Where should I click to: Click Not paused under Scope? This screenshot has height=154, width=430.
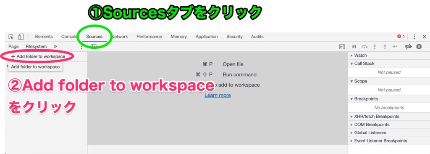click(x=389, y=90)
